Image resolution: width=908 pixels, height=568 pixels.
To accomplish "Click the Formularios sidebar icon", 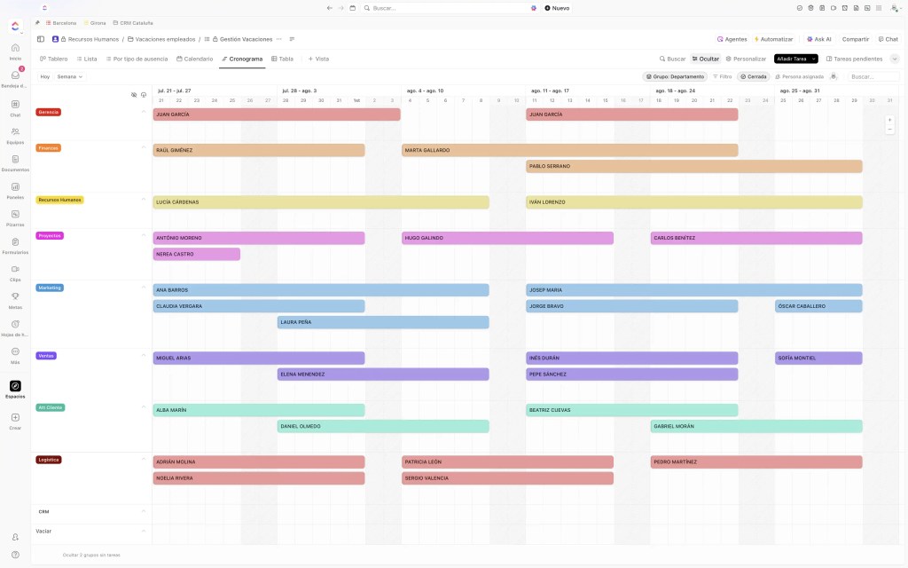I will tap(15, 241).
